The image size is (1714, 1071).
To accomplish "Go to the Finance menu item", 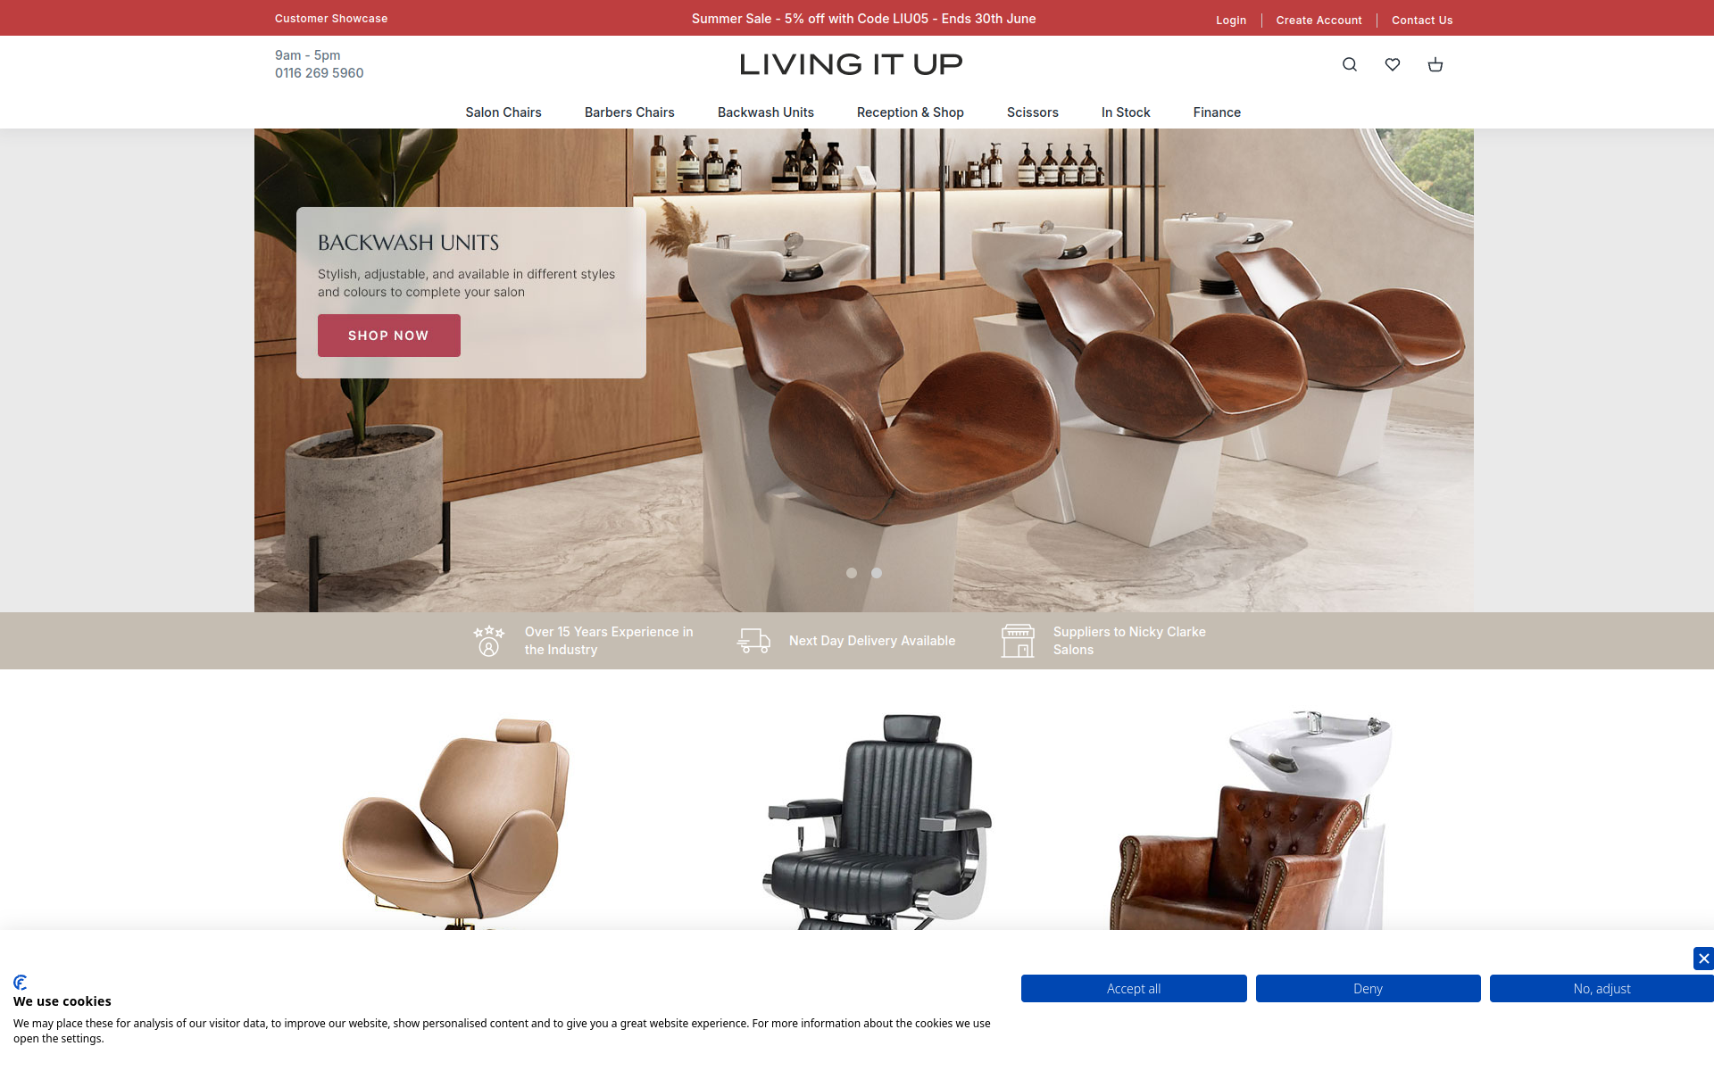I will click(1217, 112).
